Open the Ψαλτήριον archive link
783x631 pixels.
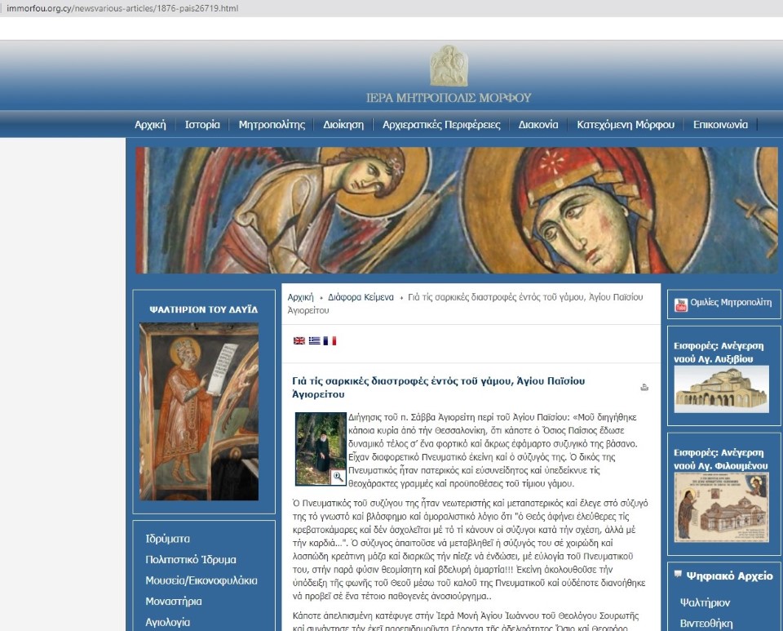[705, 602]
